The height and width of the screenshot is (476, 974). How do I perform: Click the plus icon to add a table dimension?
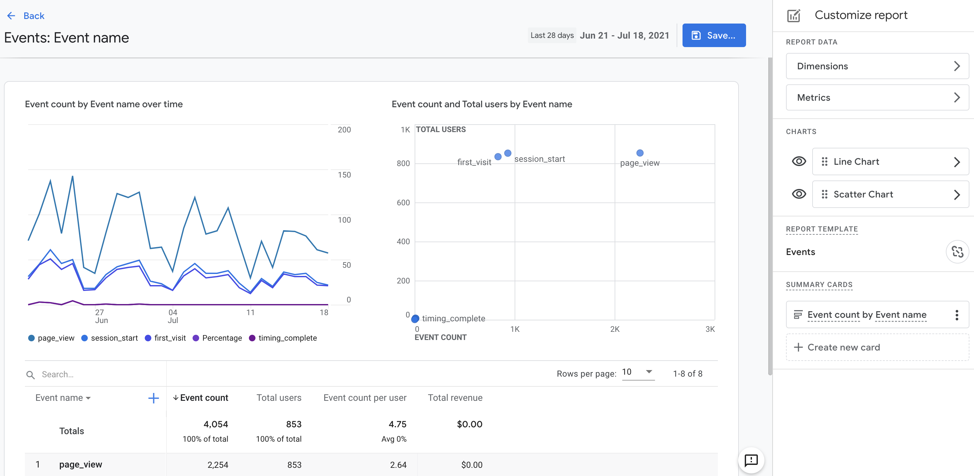(154, 398)
